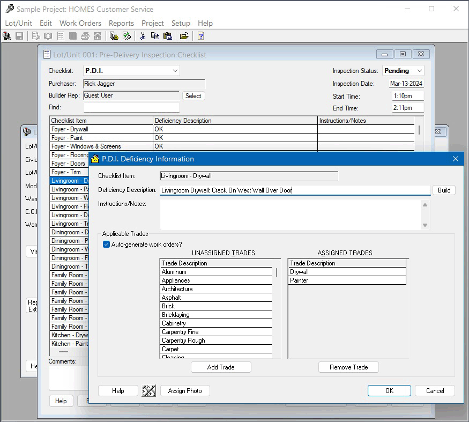
Task: Open the Reports menu
Action: pyautogui.click(x=121, y=23)
